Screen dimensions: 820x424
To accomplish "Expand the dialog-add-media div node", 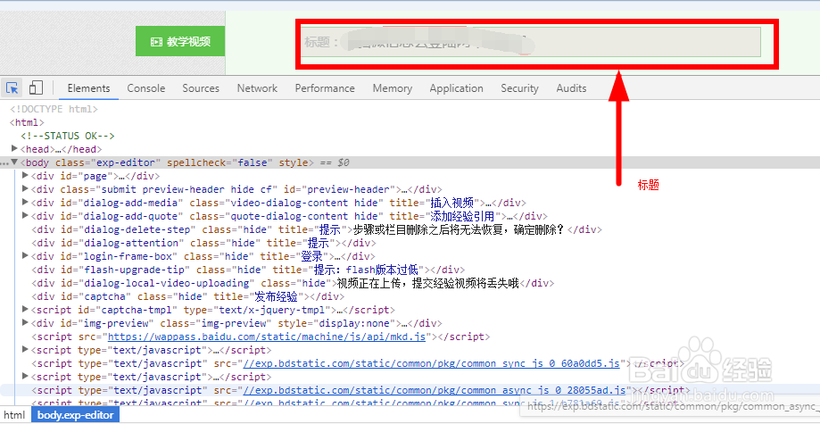I will click(x=25, y=202).
